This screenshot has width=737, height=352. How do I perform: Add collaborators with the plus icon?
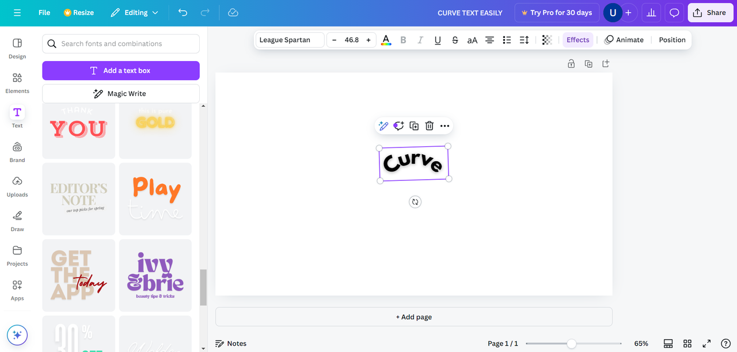(x=628, y=13)
